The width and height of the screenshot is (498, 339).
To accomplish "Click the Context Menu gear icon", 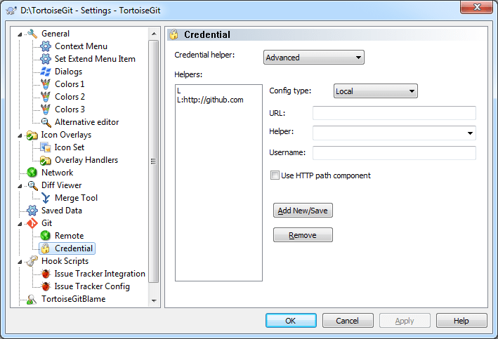I will pos(46,46).
